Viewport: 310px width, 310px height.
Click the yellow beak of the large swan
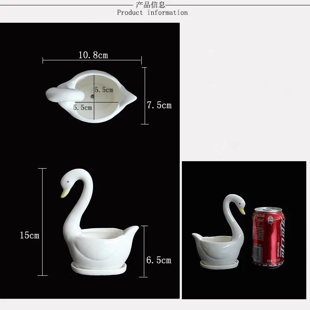coord(64,193)
